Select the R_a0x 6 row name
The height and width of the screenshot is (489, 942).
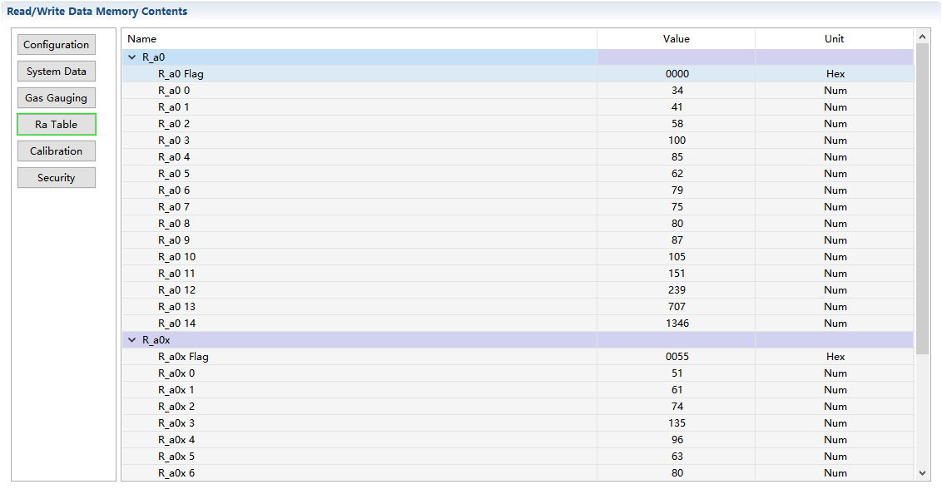tap(176, 472)
